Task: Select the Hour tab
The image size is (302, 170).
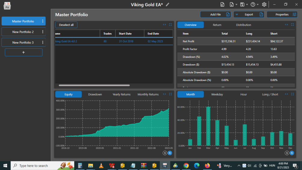Action: click(x=243, y=94)
